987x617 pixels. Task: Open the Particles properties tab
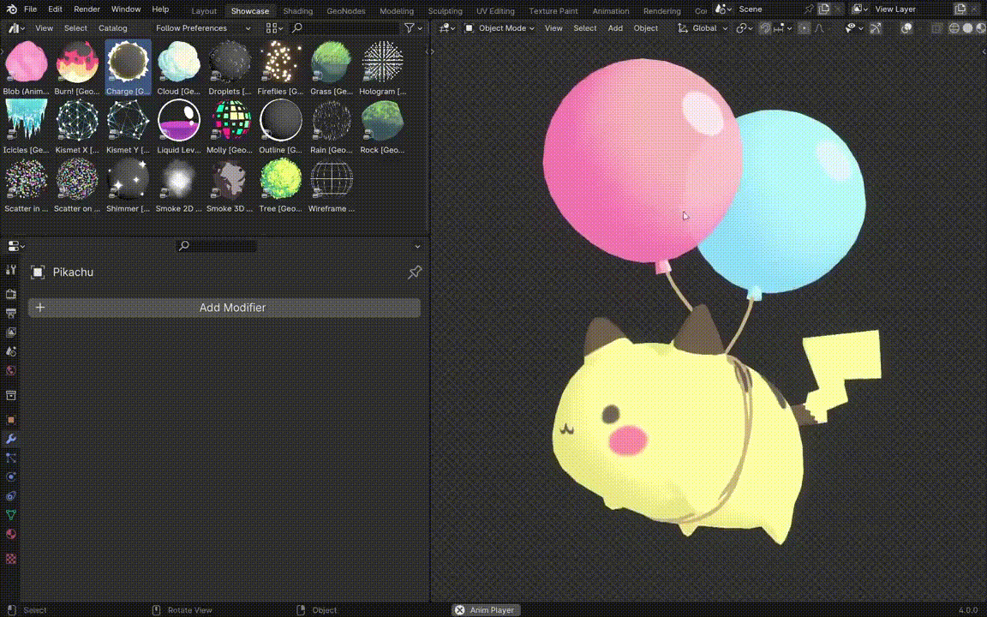click(x=11, y=458)
